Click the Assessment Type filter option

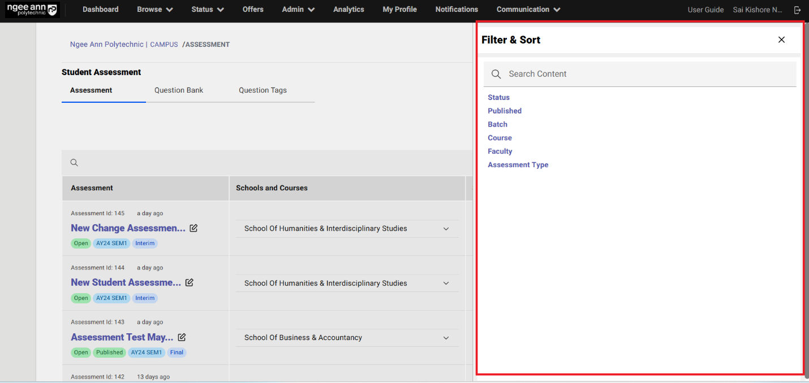click(x=518, y=165)
